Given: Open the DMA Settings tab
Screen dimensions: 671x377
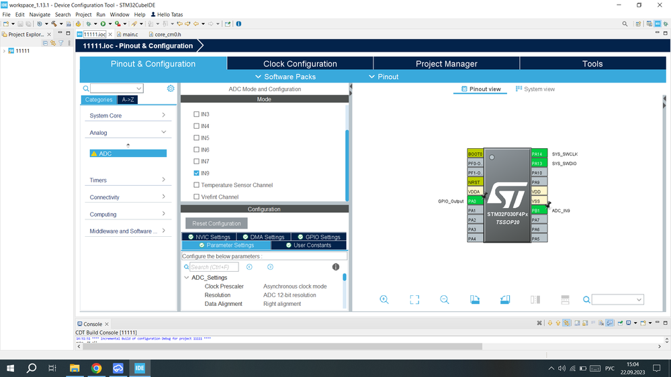Looking at the screenshot, I should point(263,237).
